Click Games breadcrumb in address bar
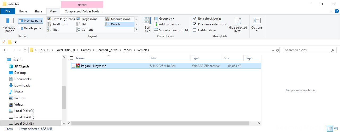The image size is (340, 132). 86,50
